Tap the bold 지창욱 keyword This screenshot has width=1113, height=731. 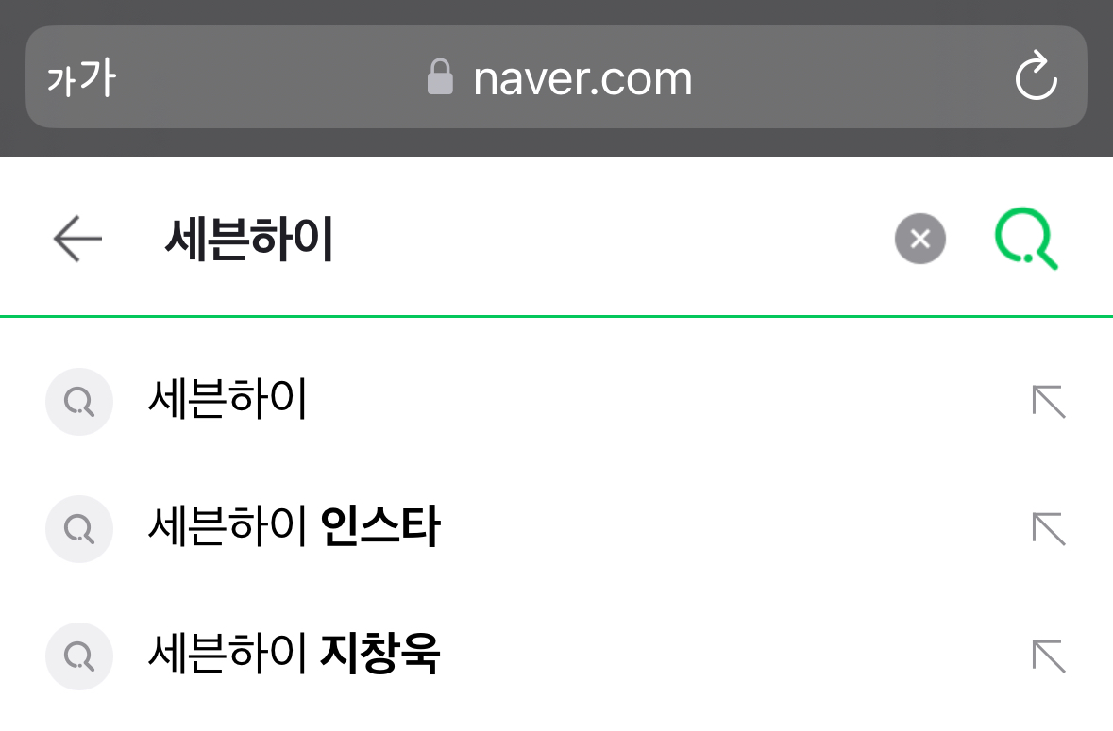point(380,655)
